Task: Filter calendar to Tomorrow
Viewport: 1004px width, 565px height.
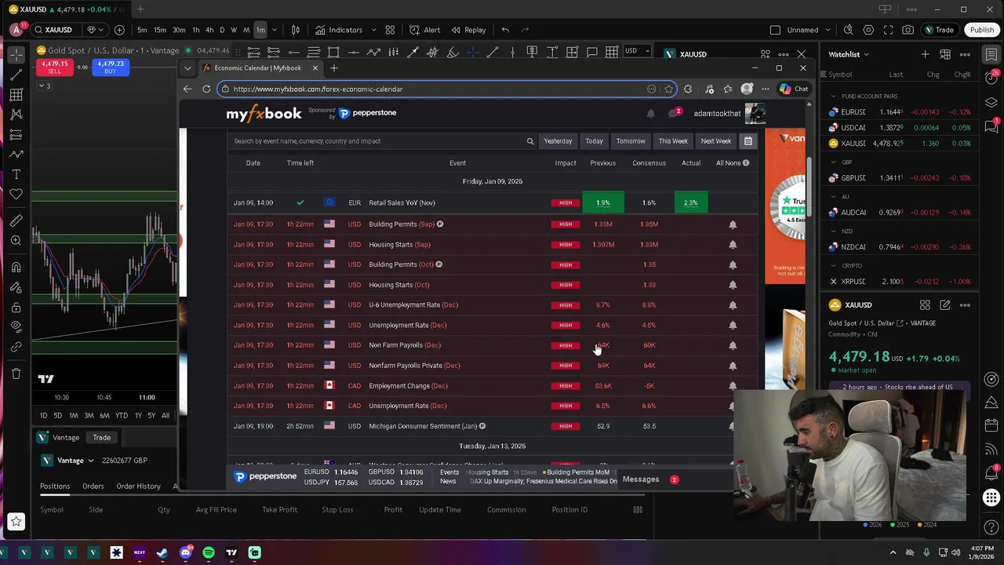Action: (631, 141)
